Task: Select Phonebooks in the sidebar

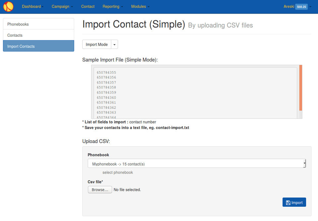Action: pos(38,24)
